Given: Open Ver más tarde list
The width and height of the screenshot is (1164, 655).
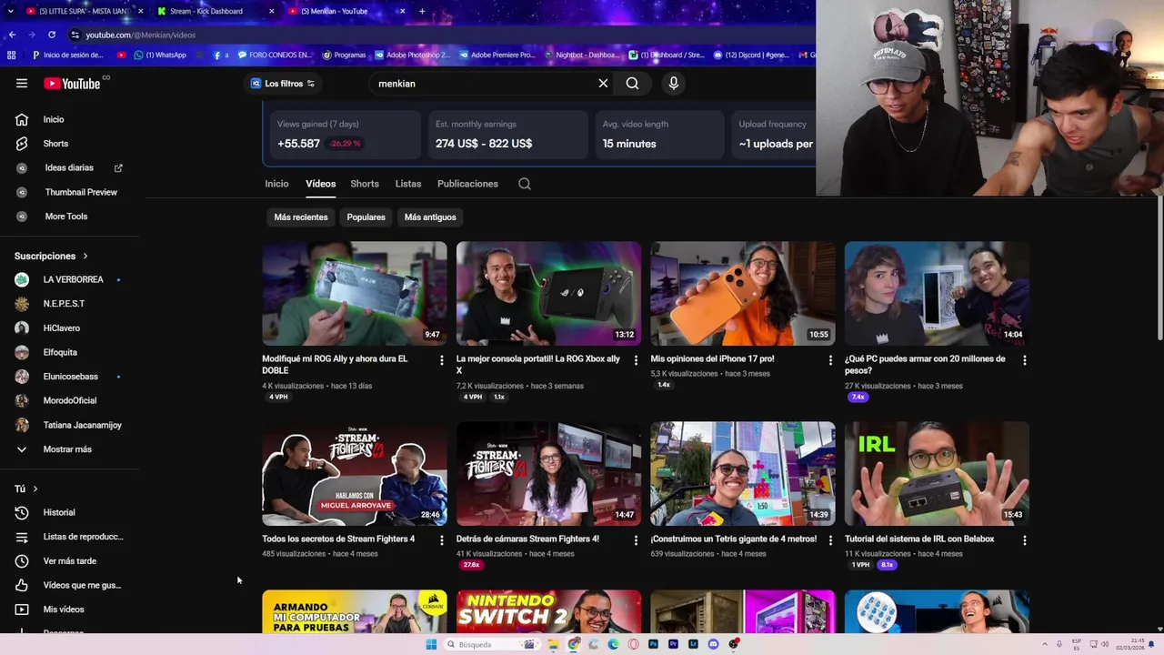Looking at the screenshot, I should pyautogui.click(x=70, y=561).
